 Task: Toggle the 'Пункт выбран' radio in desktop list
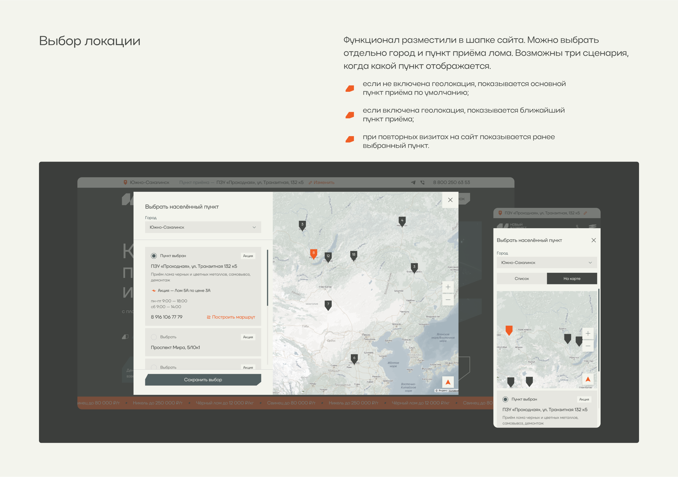click(x=154, y=256)
